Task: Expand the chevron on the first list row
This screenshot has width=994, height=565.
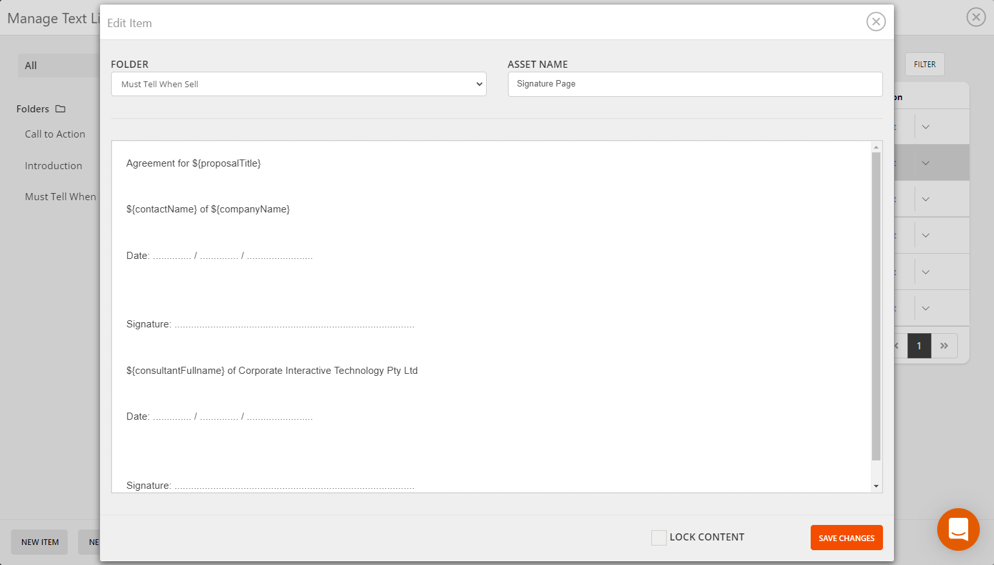Action: click(926, 127)
